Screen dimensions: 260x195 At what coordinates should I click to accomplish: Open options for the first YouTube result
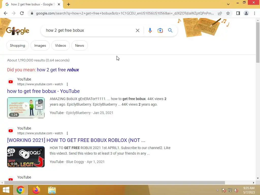[67, 84]
